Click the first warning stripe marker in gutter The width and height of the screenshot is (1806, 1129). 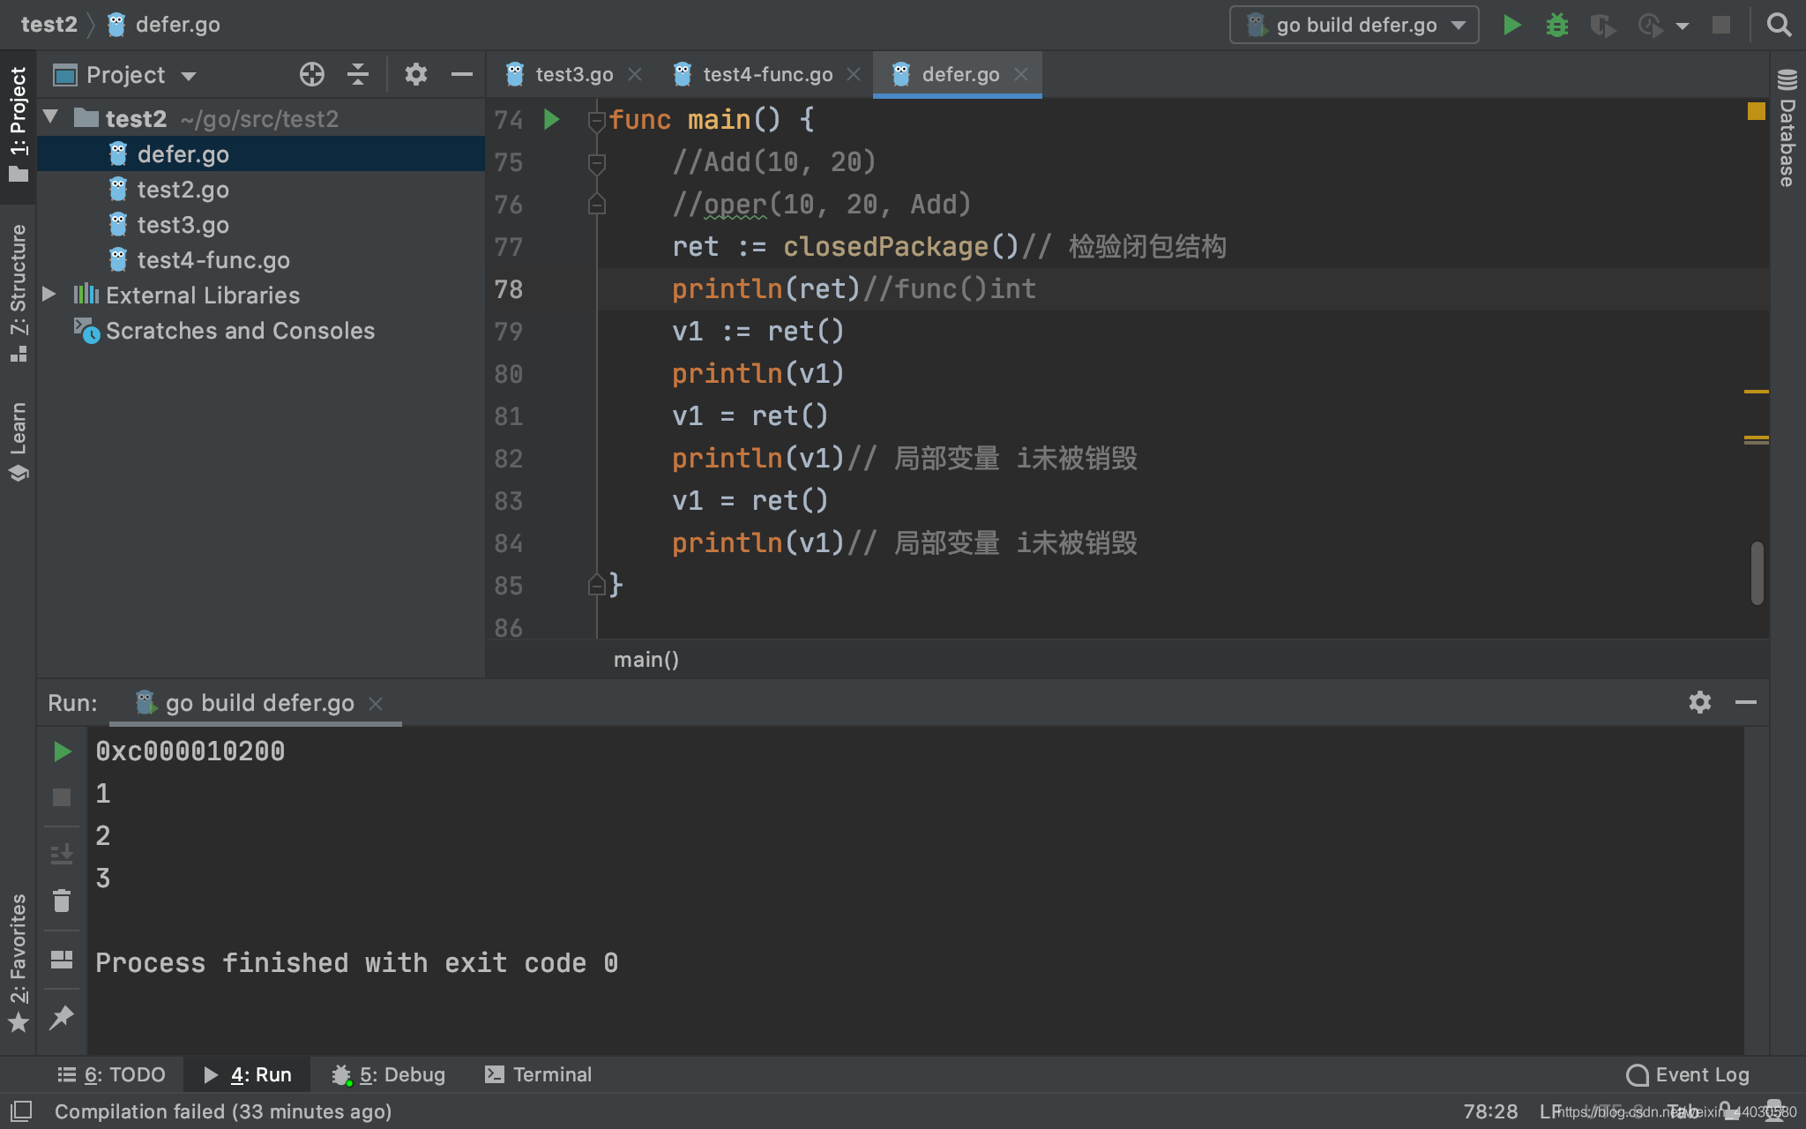1757,391
